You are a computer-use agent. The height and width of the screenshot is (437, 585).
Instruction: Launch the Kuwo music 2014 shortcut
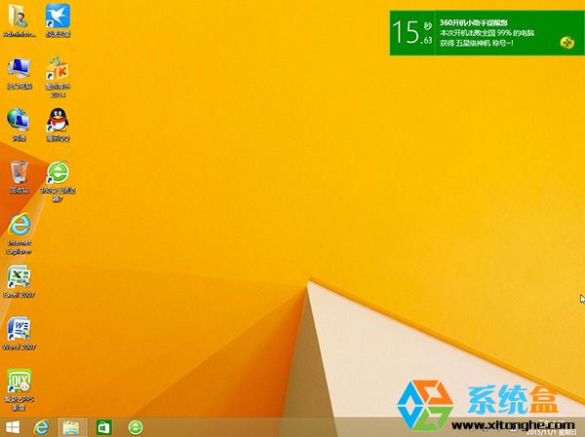(x=58, y=69)
